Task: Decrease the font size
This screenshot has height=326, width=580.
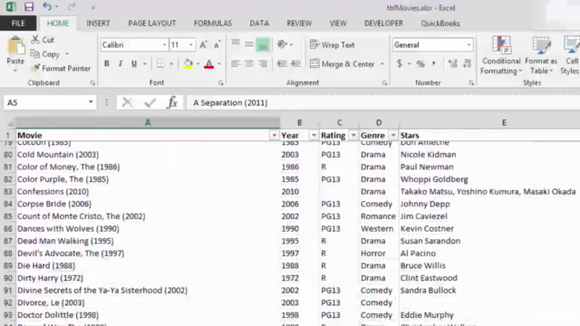Action: click(x=217, y=44)
